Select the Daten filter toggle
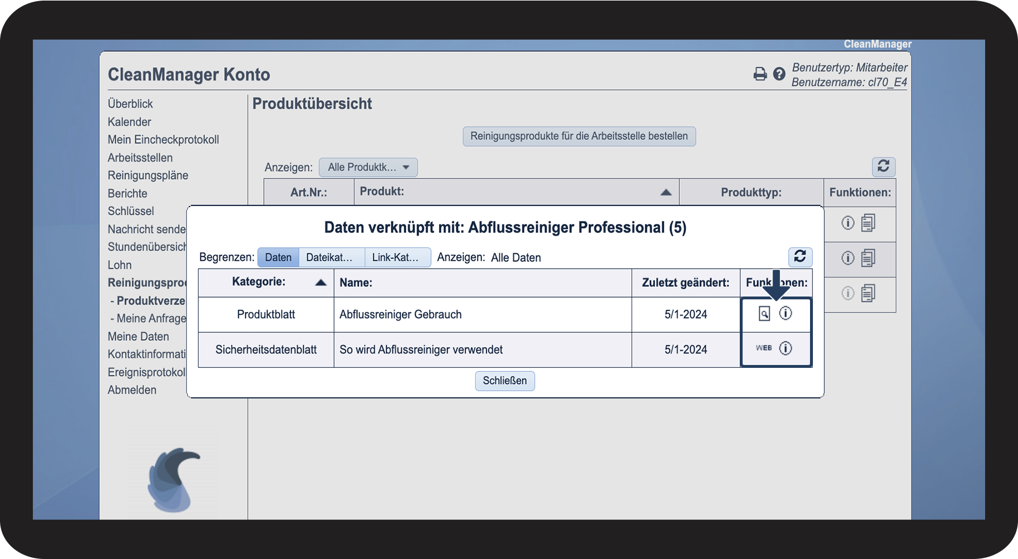This screenshot has width=1018, height=559. coord(278,257)
